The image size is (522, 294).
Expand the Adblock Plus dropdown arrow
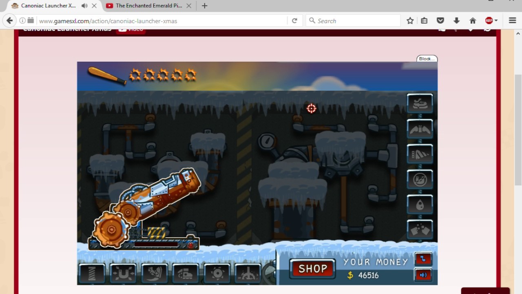click(x=496, y=21)
